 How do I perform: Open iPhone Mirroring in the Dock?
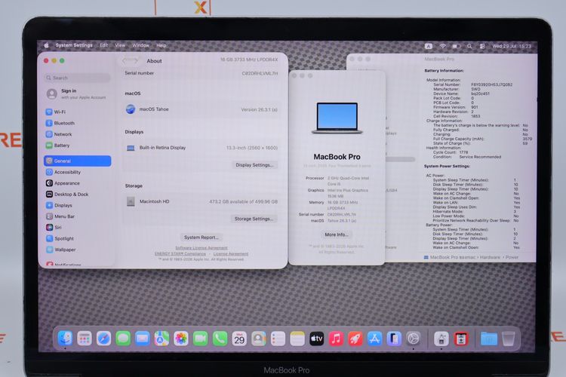[x=394, y=339]
